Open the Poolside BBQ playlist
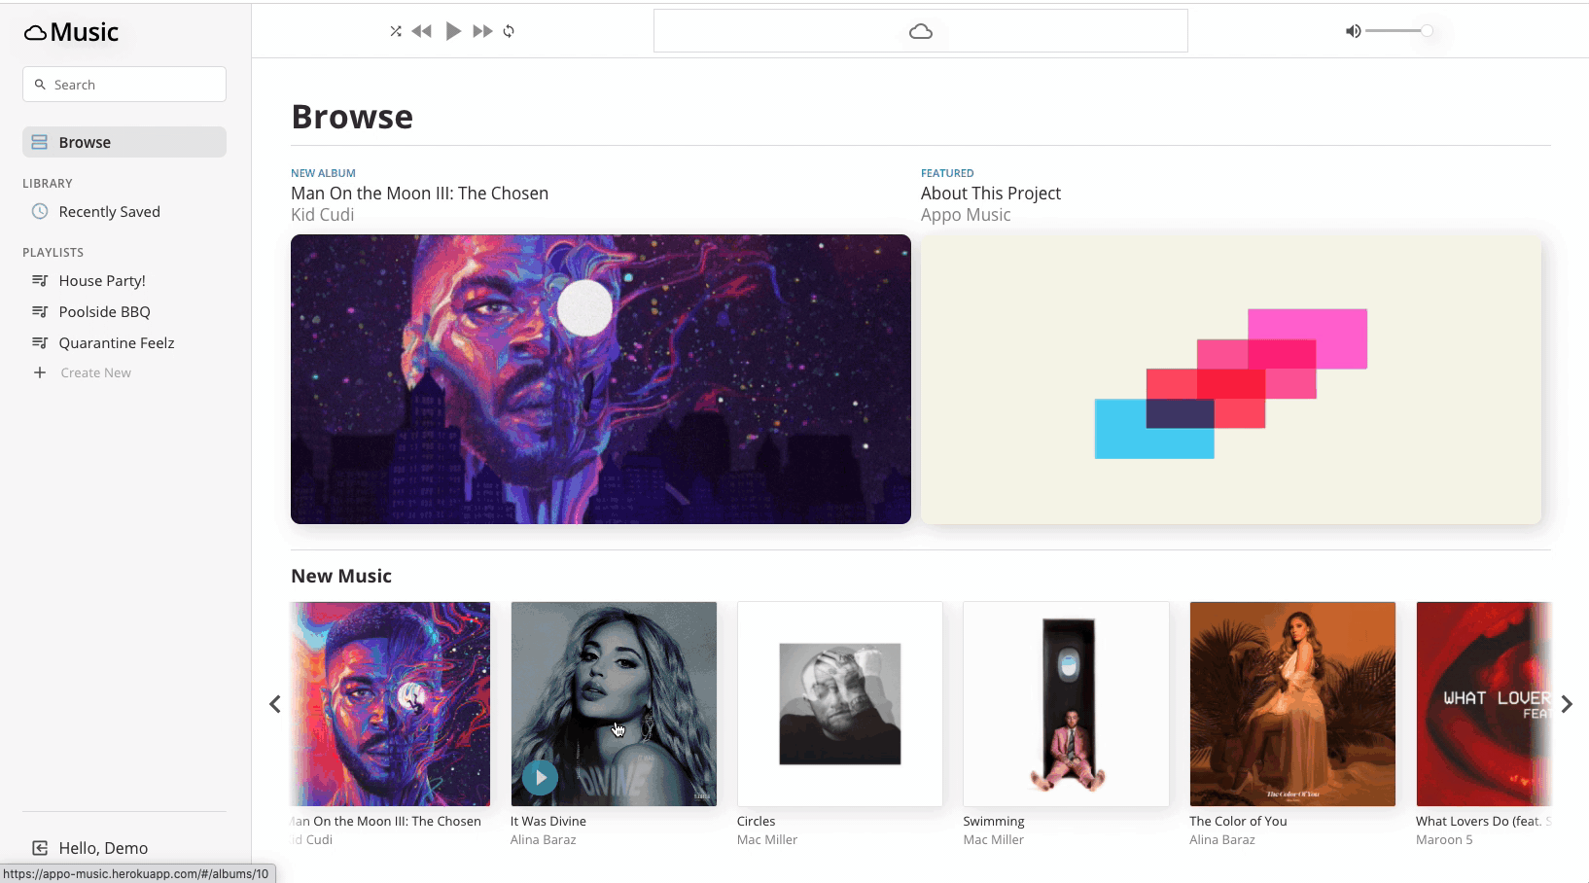Viewport: 1589px width, 883px height. (104, 312)
